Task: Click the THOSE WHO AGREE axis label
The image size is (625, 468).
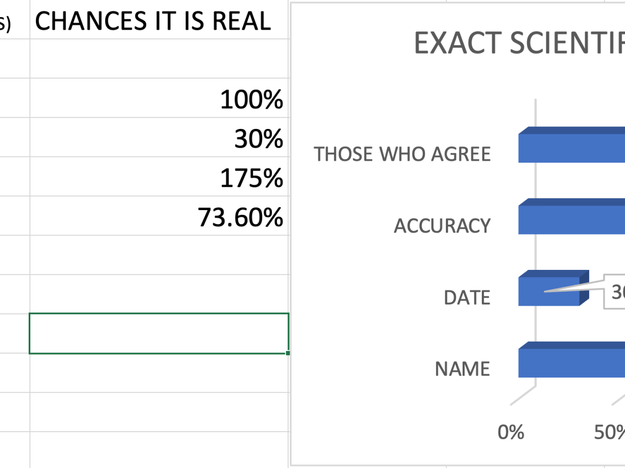Action: [402, 154]
